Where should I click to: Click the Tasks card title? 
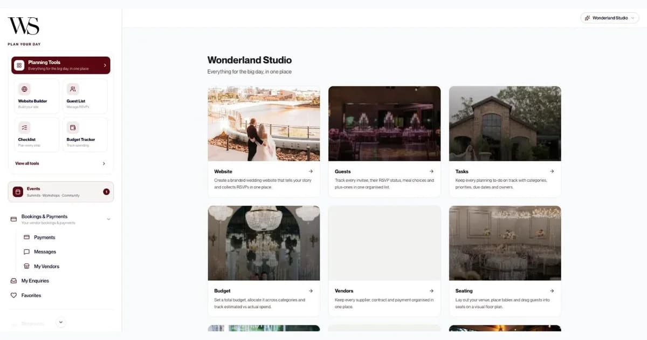(462, 171)
